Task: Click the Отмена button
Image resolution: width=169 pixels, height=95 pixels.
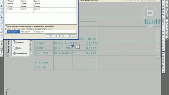Action: point(61,36)
